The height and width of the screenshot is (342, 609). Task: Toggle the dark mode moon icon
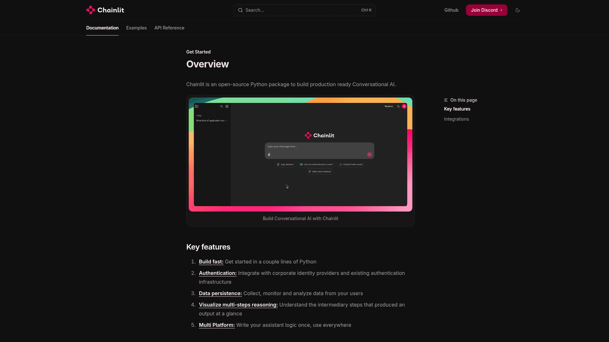click(518, 10)
